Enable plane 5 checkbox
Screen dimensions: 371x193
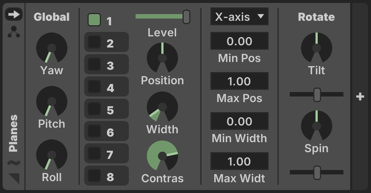pyautogui.click(x=94, y=109)
